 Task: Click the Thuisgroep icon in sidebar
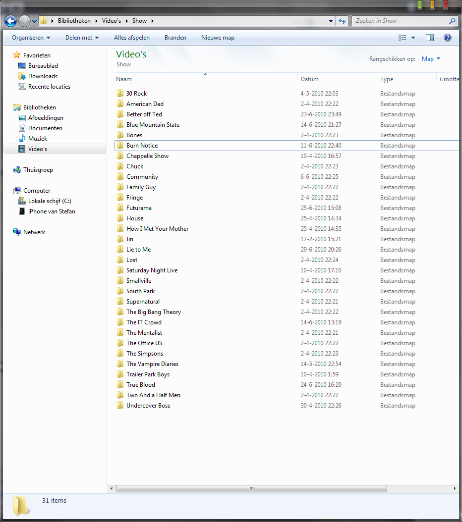coord(17,170)
